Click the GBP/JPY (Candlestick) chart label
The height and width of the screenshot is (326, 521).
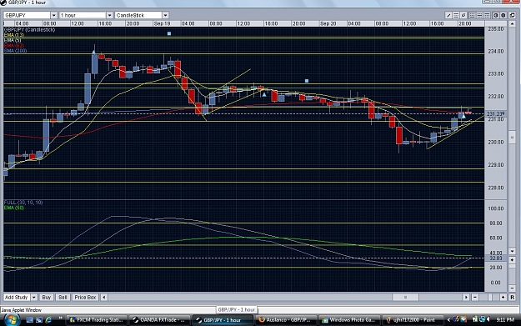point(29,29)
